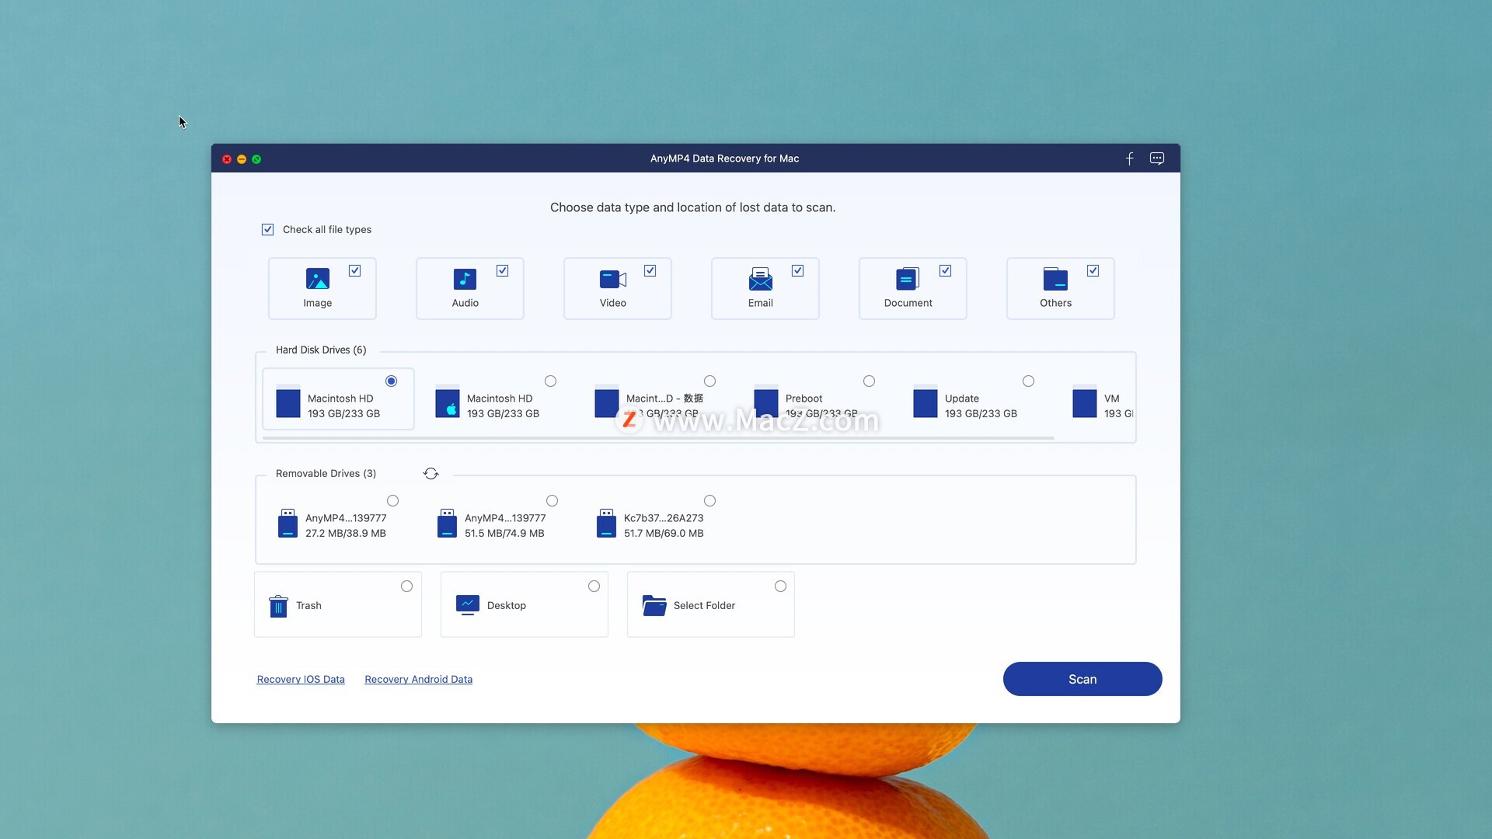Viewport: 1492px width, 839px height.
Task: Click the Preboot drive icon
Action: coord(765,401)
